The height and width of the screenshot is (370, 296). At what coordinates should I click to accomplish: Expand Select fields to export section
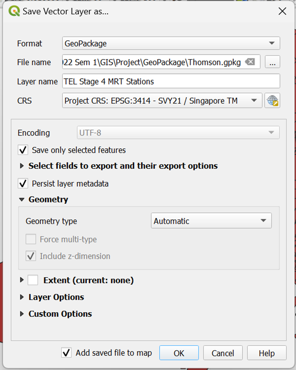tap(22, 166)
